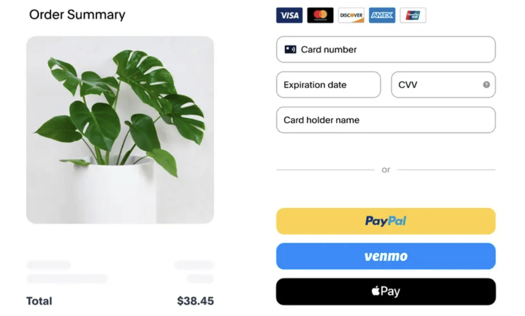Click the Apple logo on Apple Pay button

(x=376, y=291)
